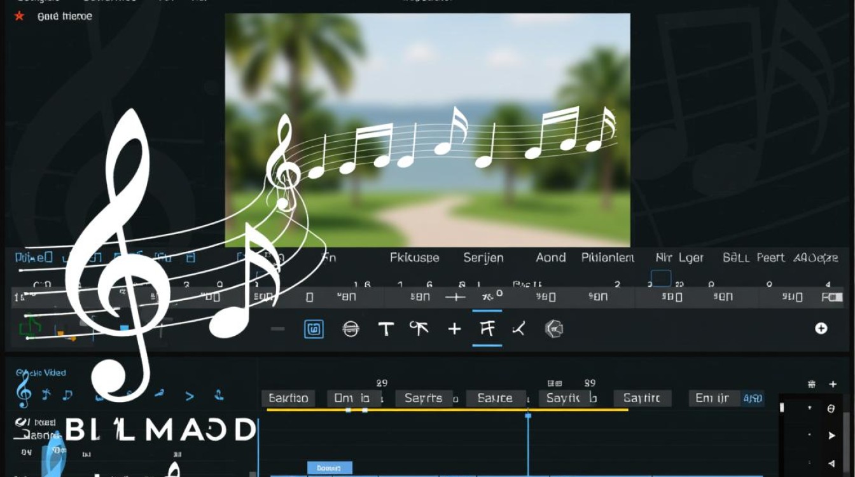
Task: Select the text T tool
Action: tap(386, 329)
